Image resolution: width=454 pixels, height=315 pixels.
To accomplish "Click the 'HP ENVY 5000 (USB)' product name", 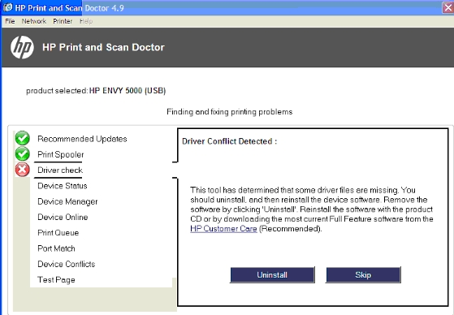I will pos(128,91).
